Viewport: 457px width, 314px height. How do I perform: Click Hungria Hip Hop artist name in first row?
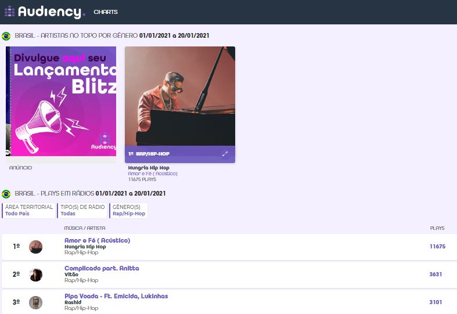(x=85, y=247)
